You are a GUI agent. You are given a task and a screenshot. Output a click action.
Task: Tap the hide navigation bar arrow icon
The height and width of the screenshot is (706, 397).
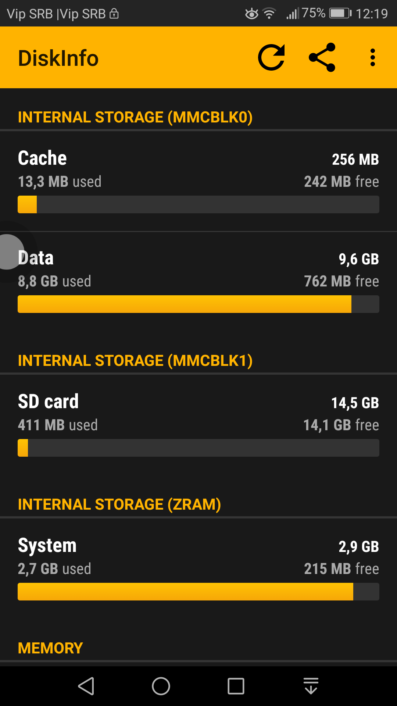(x=311, y=686)
